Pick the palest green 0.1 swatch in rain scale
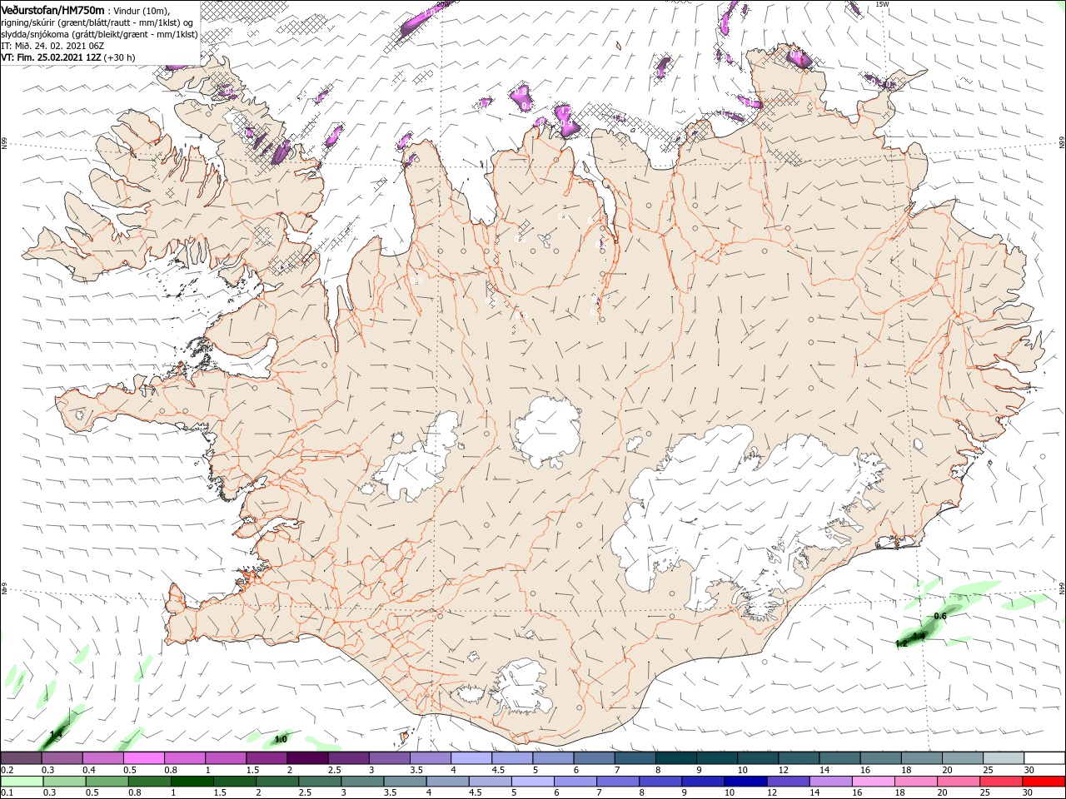This screenshot has height=799, width=1066. 22,782
